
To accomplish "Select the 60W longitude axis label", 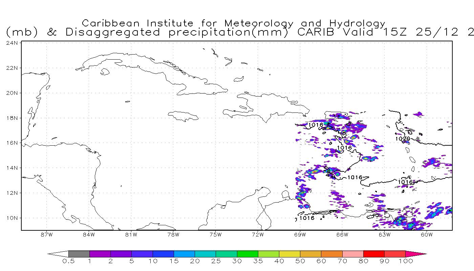I will (x=427, y=234).
